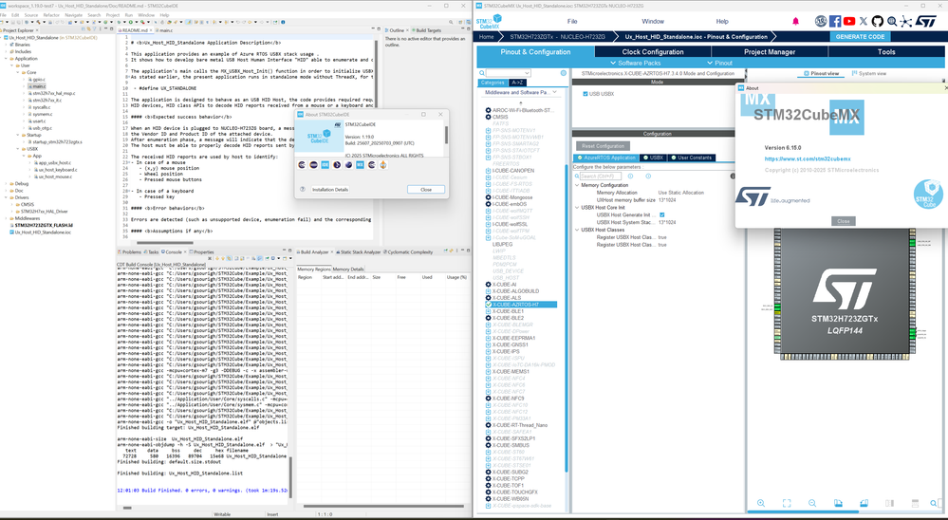Expand Middlewares folder in Project Explorer
Screen dimensions: 948x520
tap(6, 218)
